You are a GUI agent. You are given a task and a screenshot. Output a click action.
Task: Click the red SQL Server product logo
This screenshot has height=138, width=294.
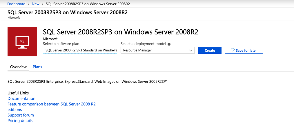(x=22, y=42)
